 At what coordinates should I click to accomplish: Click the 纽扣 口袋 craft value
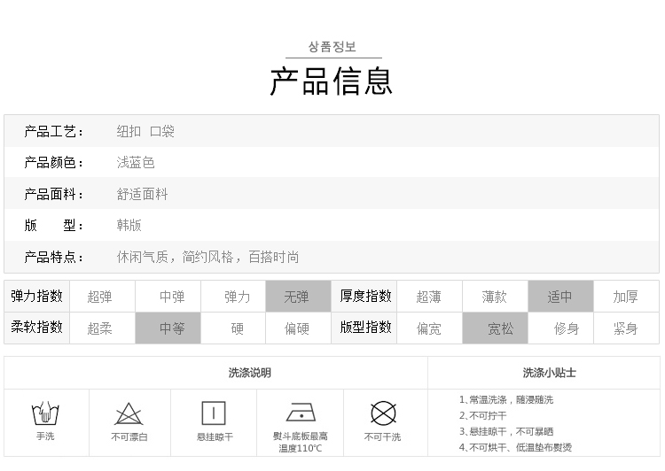click(x=145, y=131)
